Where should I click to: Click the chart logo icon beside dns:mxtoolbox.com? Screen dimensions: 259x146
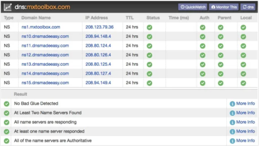point(8,7)
